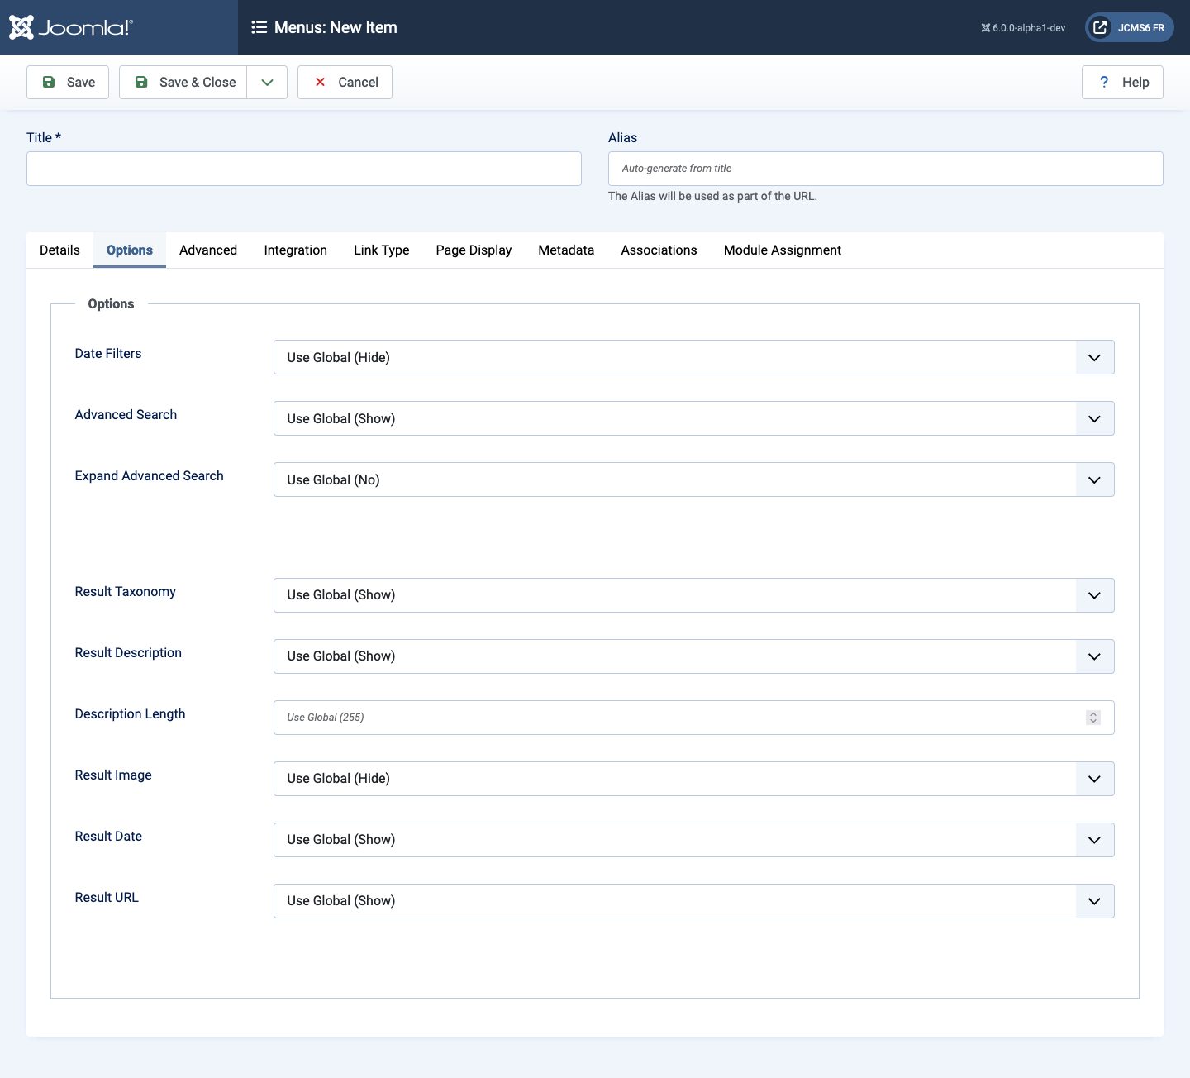
Task: Click into the Title input field
Action: point(304,169)
